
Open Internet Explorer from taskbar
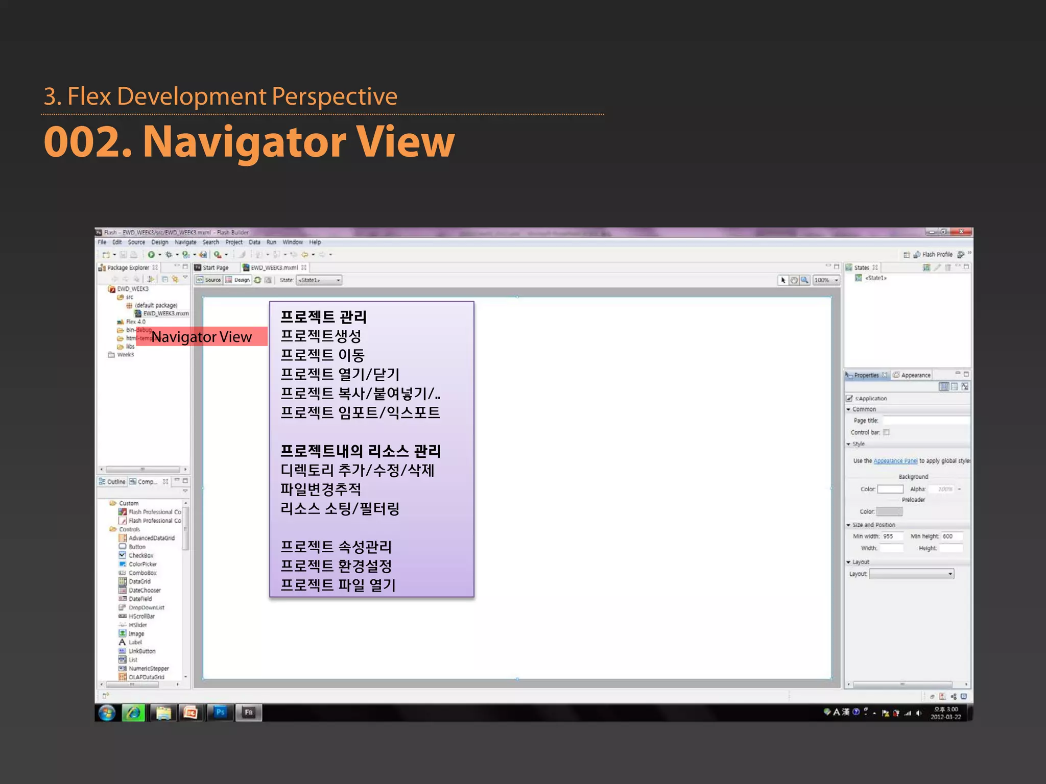click(134, 713)
